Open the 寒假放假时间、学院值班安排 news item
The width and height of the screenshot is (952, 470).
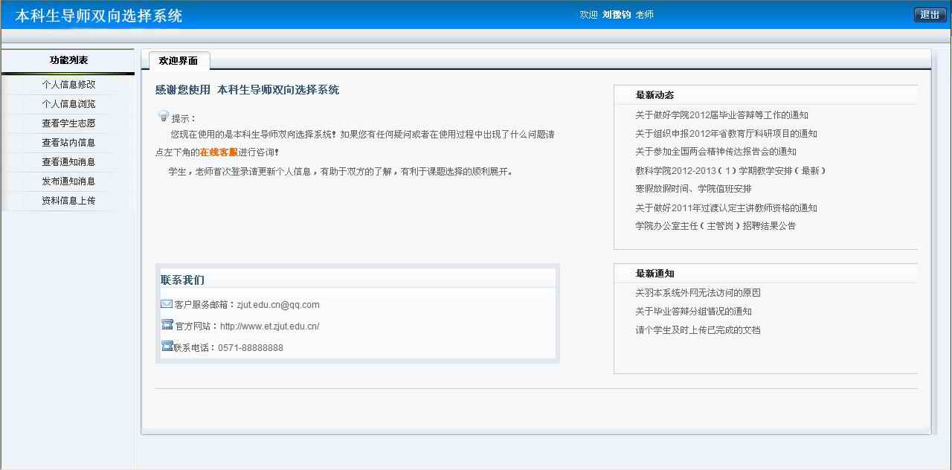(693, 189)
